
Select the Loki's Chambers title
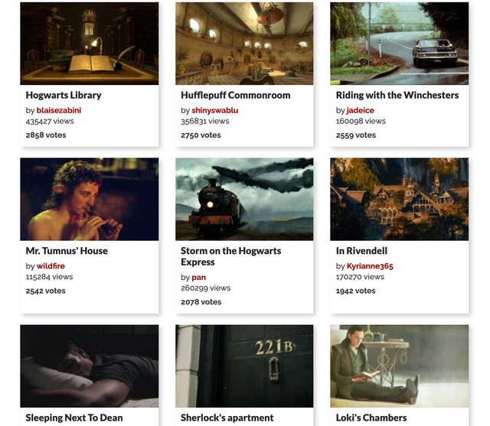(x=371, y=418)
